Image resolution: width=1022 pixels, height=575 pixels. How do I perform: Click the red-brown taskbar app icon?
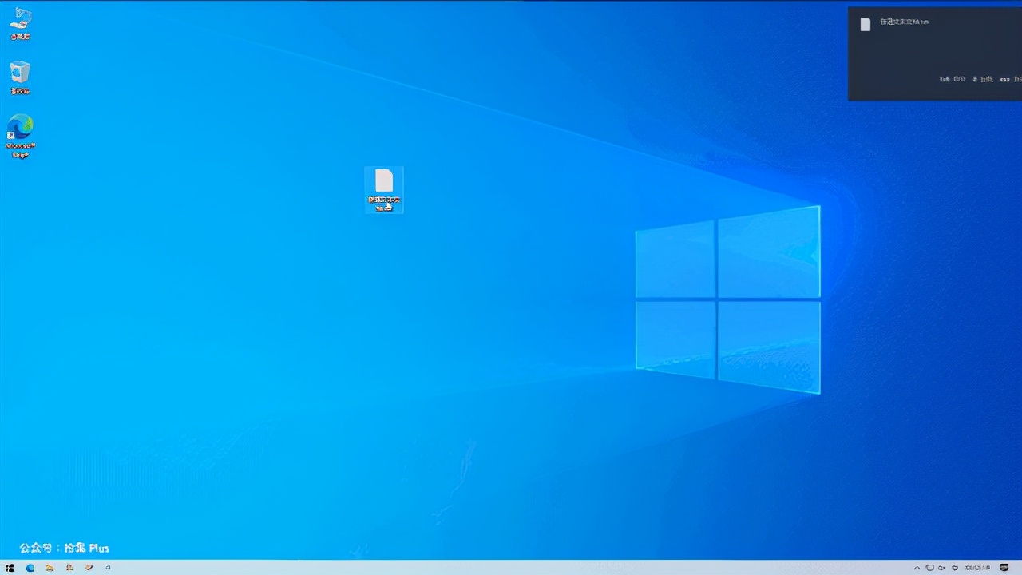tap(89, 568)
